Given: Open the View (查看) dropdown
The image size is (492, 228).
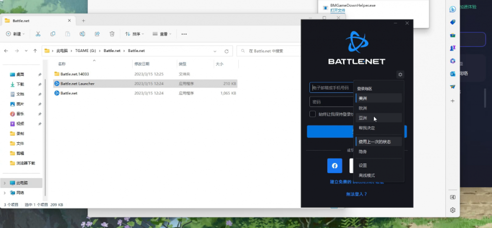Looking at the screenshot, I should point(162,34).
